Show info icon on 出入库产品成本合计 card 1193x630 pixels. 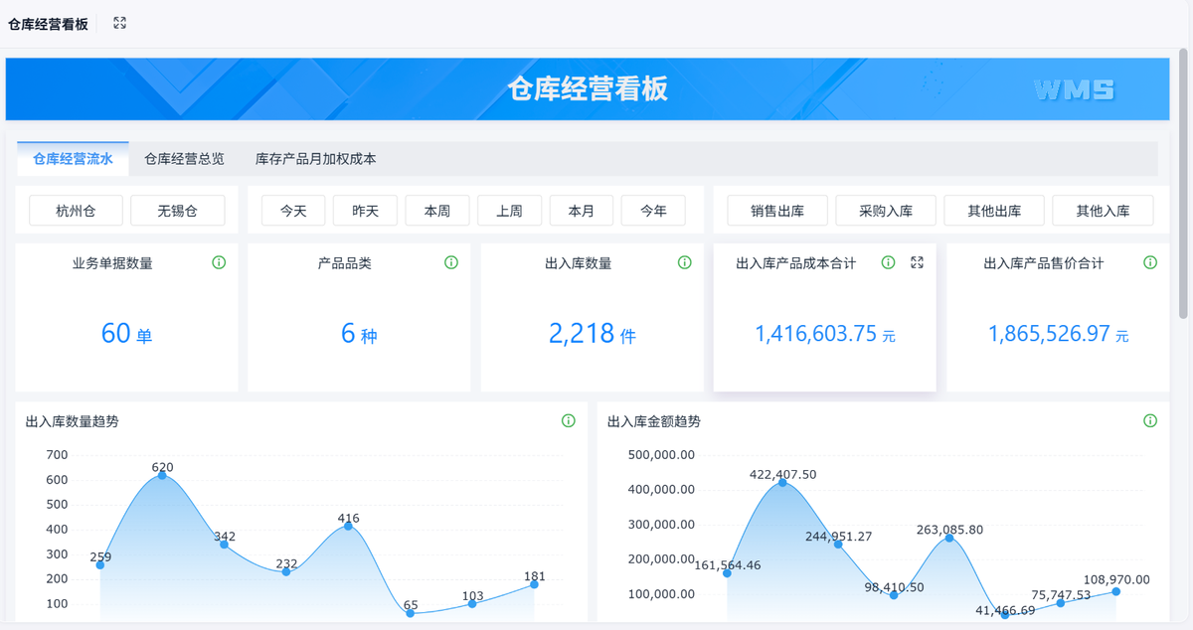tap(889, 262)
